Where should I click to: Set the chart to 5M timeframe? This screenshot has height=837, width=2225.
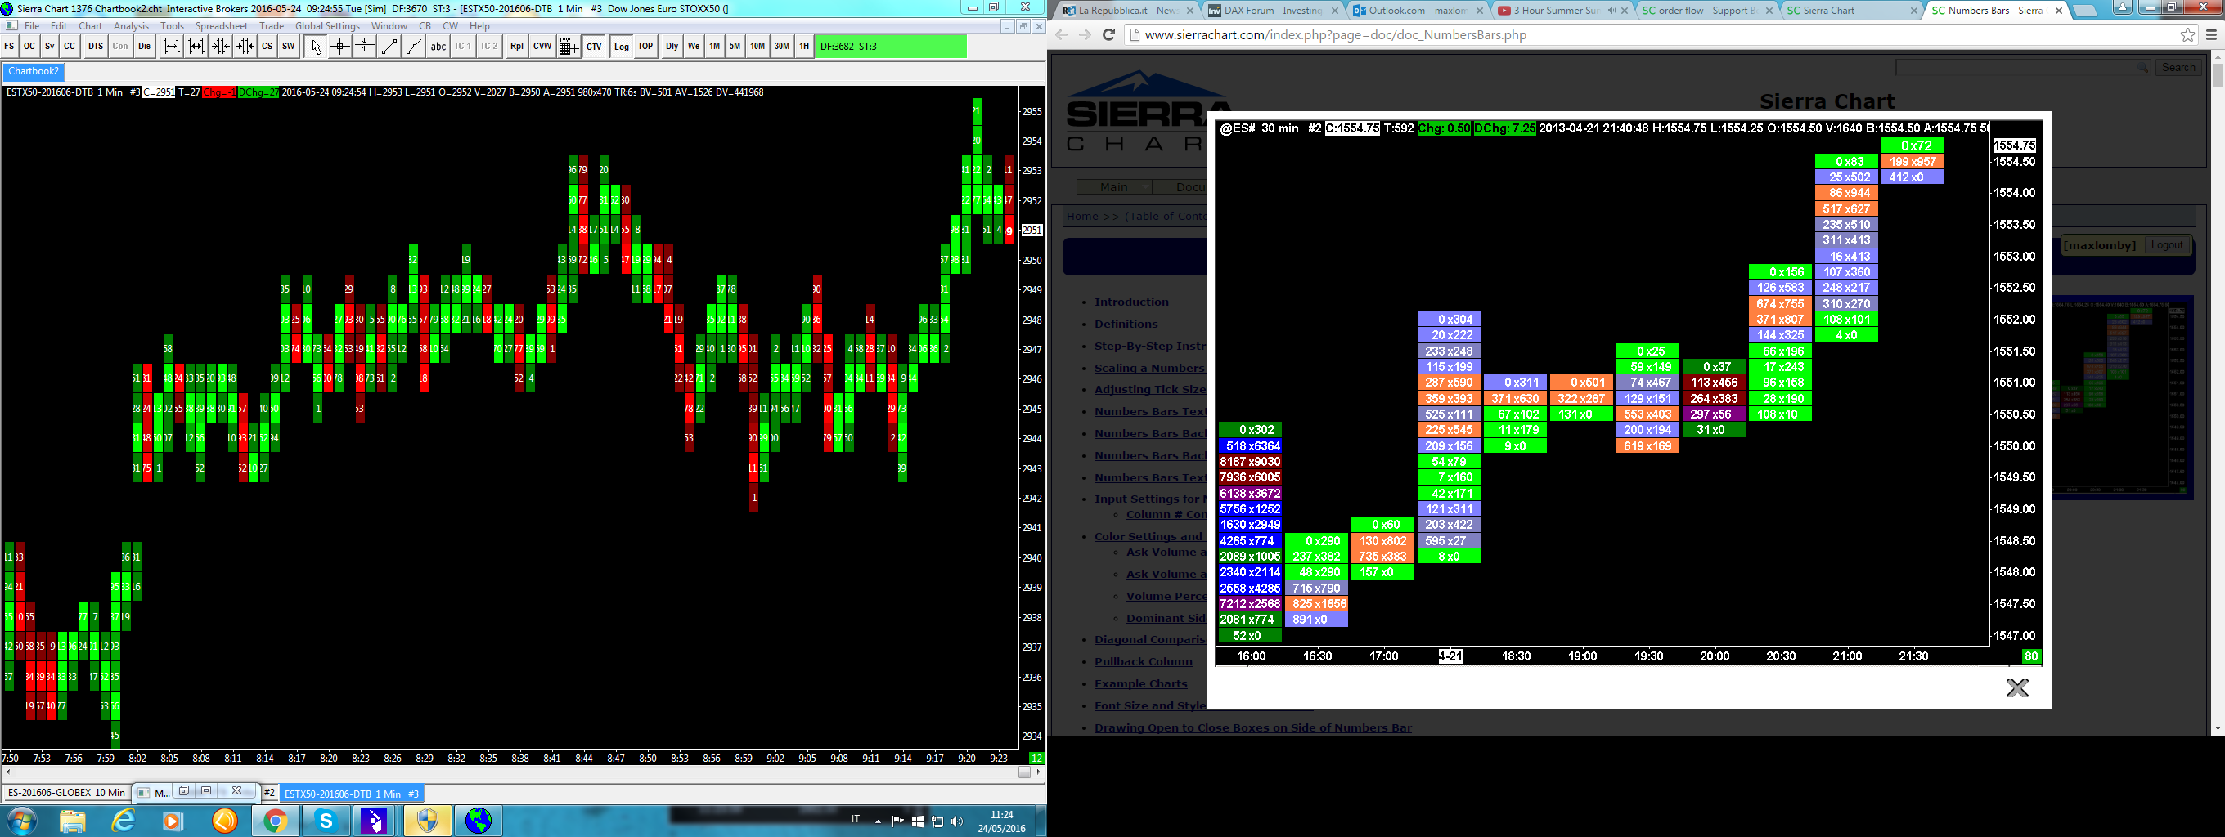click(735, 47)
